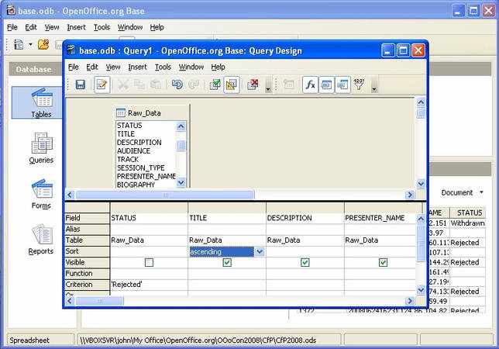Click the Raw_Data table window icon
Viewport: 499px width, 349px height.
[x=121, y=112]
